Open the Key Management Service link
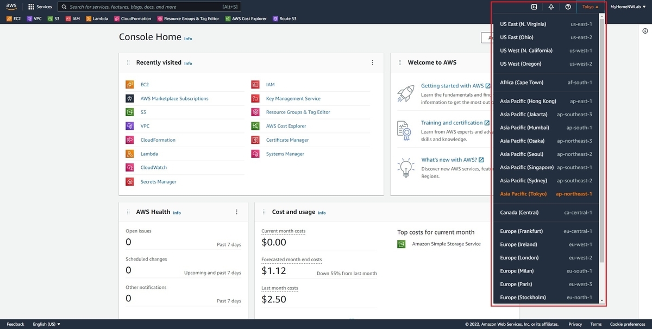Screen dimensions: 652x329 pyautogui.click(x=293, y=99)
